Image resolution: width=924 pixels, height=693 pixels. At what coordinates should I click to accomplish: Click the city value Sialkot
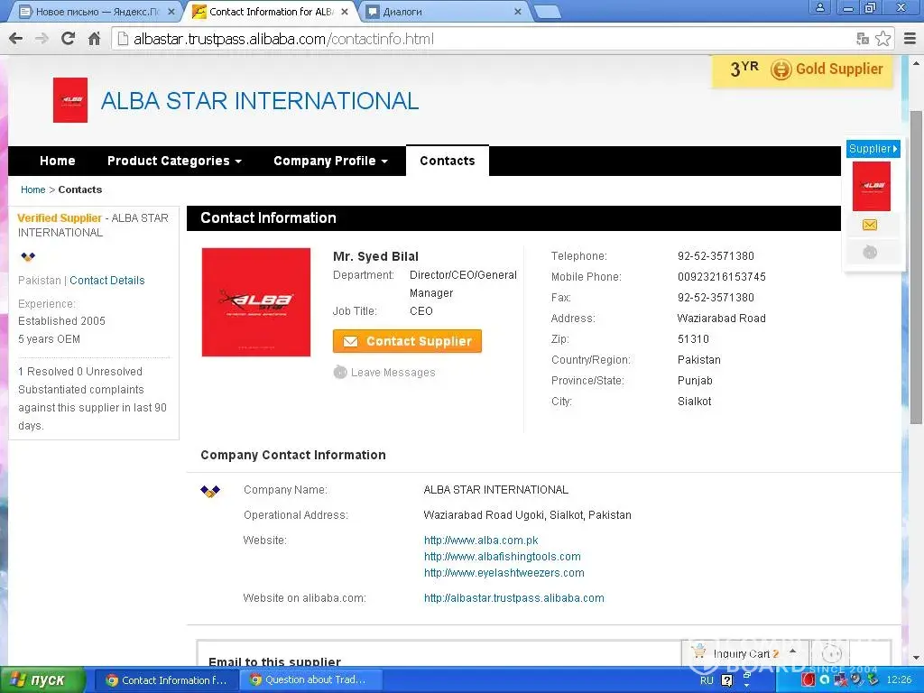coord(694,402)
